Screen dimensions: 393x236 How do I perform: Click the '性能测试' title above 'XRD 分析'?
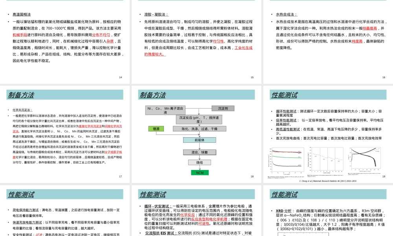pos(285,194)
